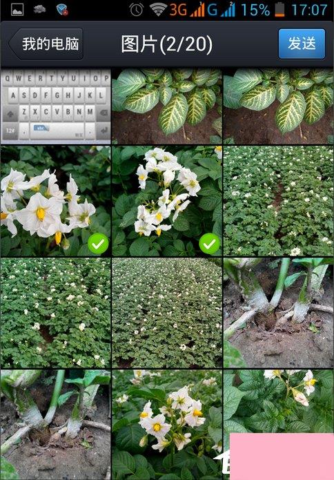The width and height of the screenshot is (334, 480).
Task: Tap the alarm clock status icon
Action: [137, 10]
